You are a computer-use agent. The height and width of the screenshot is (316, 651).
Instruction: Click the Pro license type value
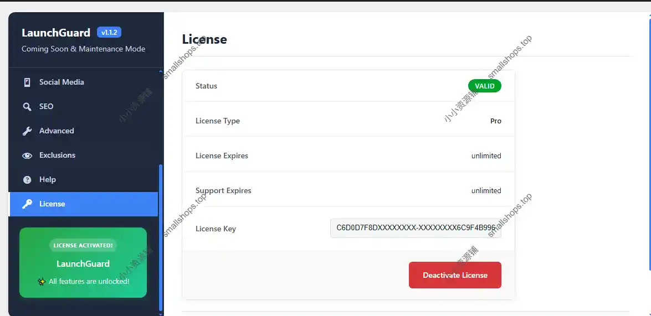pyautogui.click(x=496, y=121)
